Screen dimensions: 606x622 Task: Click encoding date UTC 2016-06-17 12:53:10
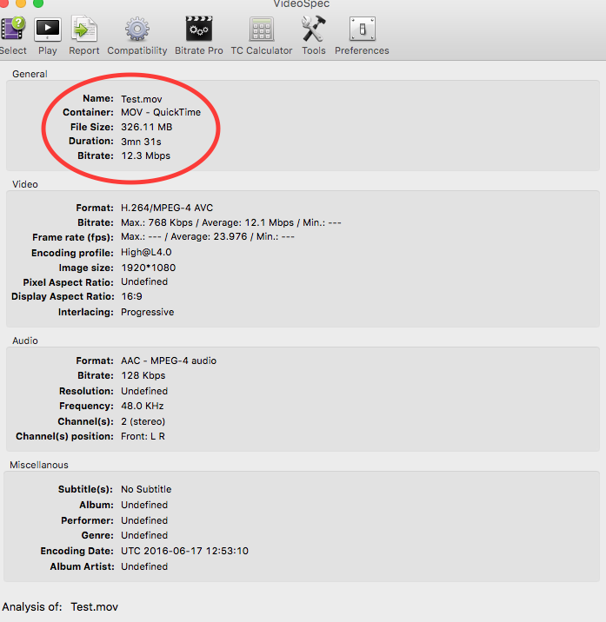coord(184,551)
